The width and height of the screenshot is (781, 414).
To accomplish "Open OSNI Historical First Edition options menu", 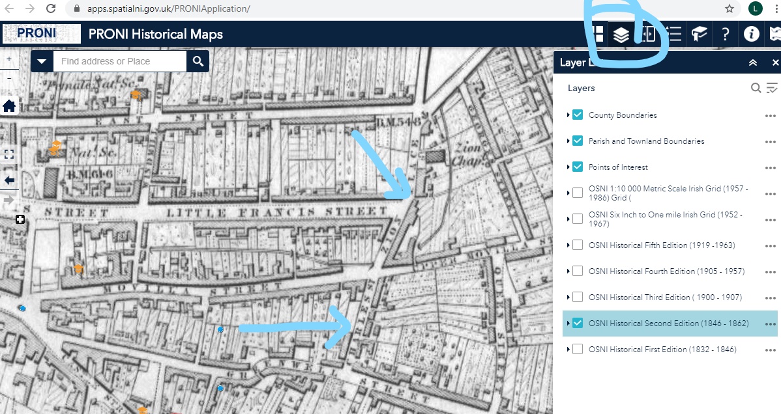I will (x=770, y=350).
